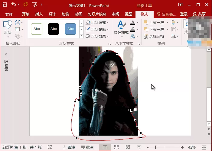Open the 形状样式 dialog launcher
This screenshot has height=151, width=212.
click(x=109, y=44)
